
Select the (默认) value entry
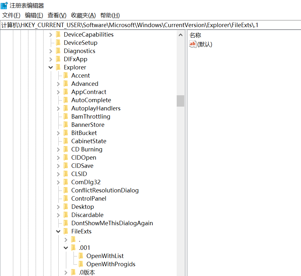pos(205,44)
